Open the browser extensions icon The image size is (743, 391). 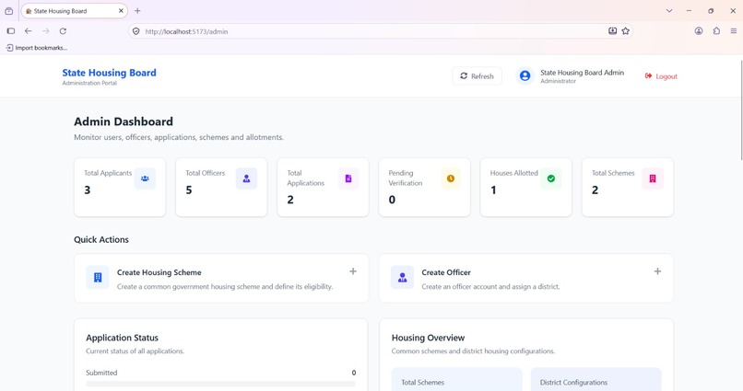pyautogui.click(x=716, y=31)
